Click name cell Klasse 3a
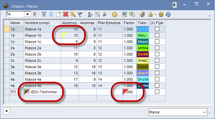215x119 pixels. 42,67
